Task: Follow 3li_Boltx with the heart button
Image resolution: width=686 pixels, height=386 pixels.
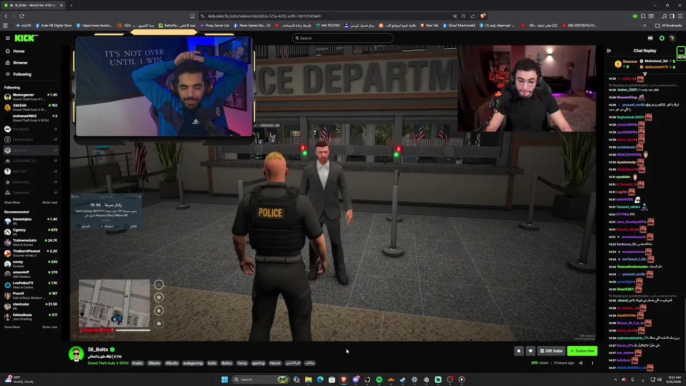Action: coord(530,351)
